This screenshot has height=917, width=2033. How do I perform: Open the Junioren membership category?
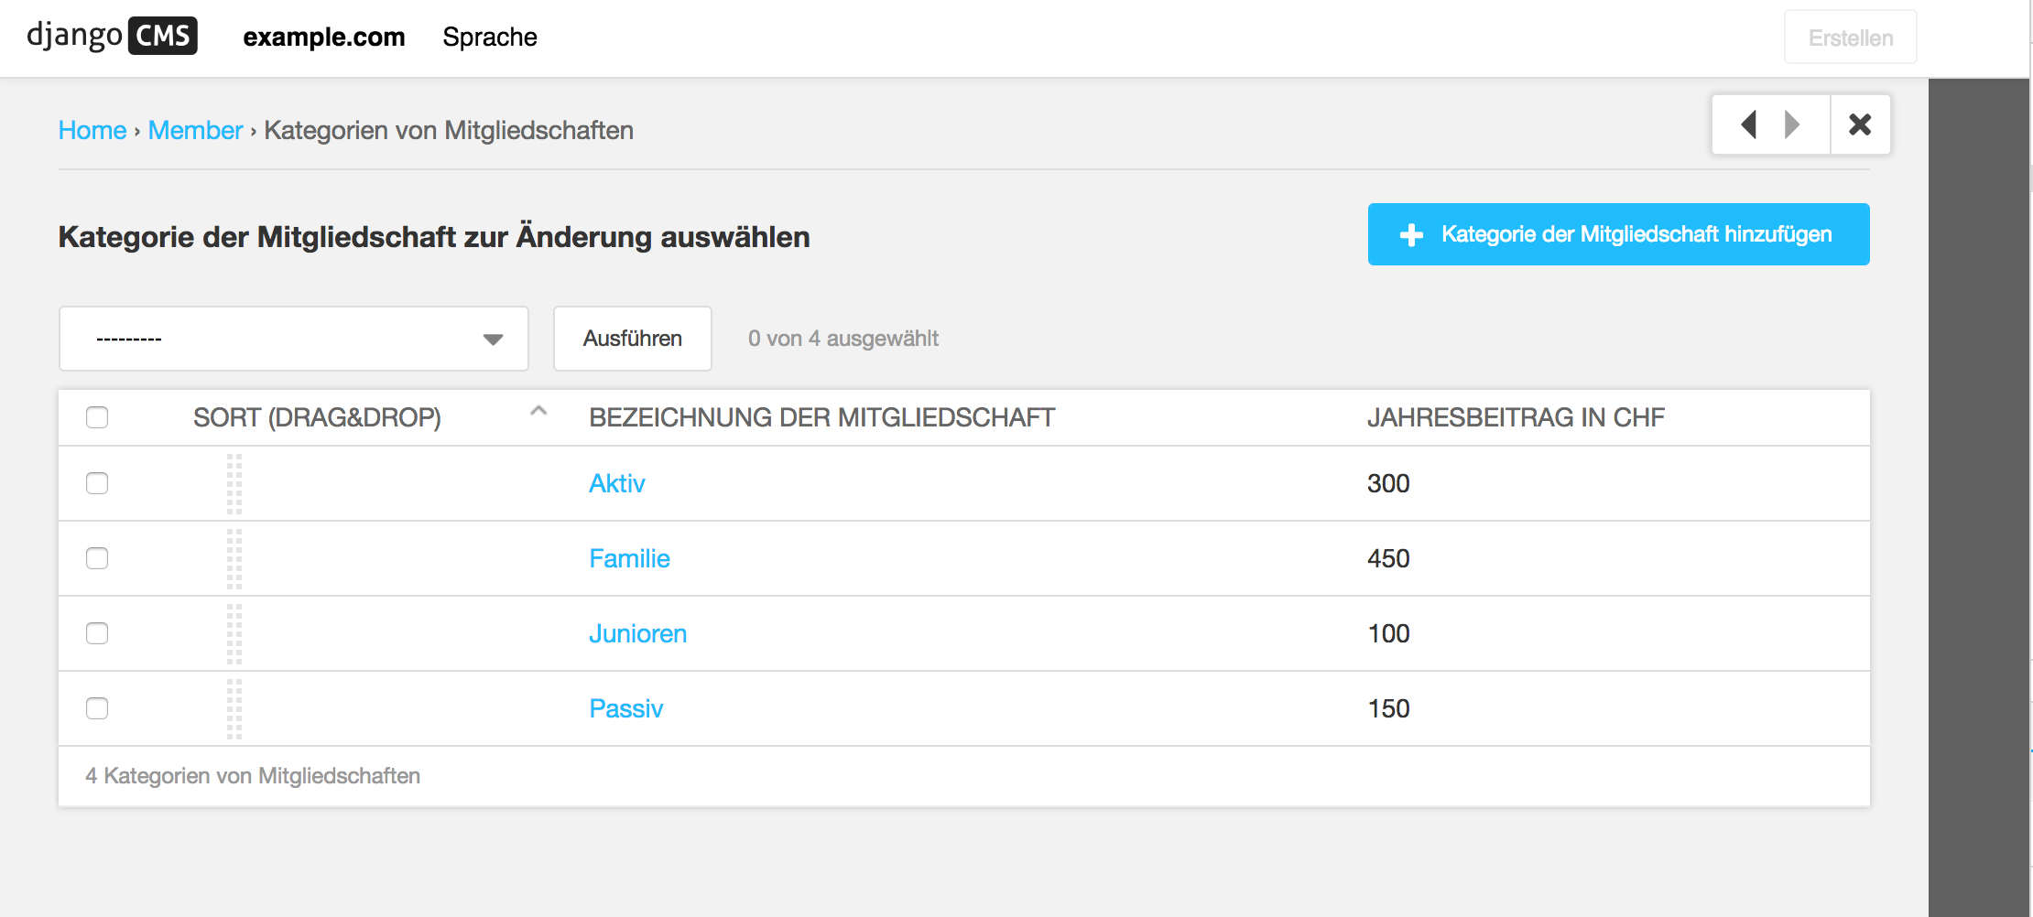[638, 633]
